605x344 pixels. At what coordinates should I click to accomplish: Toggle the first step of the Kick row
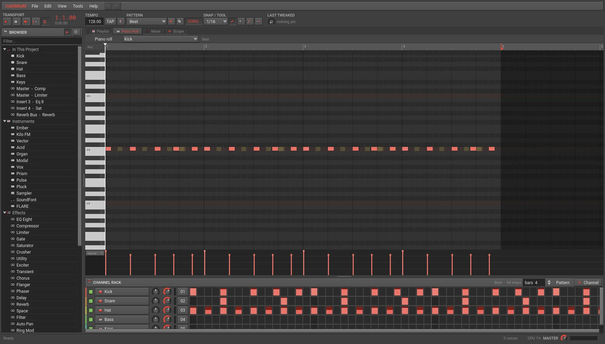tap(193, 292)
